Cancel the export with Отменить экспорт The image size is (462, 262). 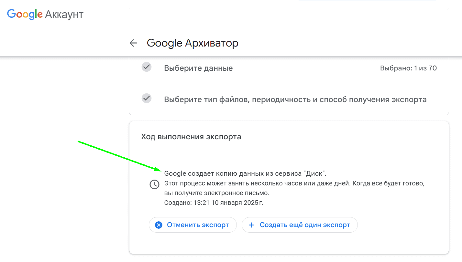coord(193,225)
